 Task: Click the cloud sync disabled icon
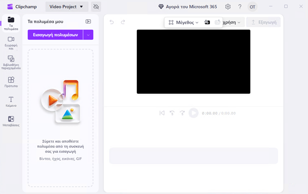(x=96, y=7)
